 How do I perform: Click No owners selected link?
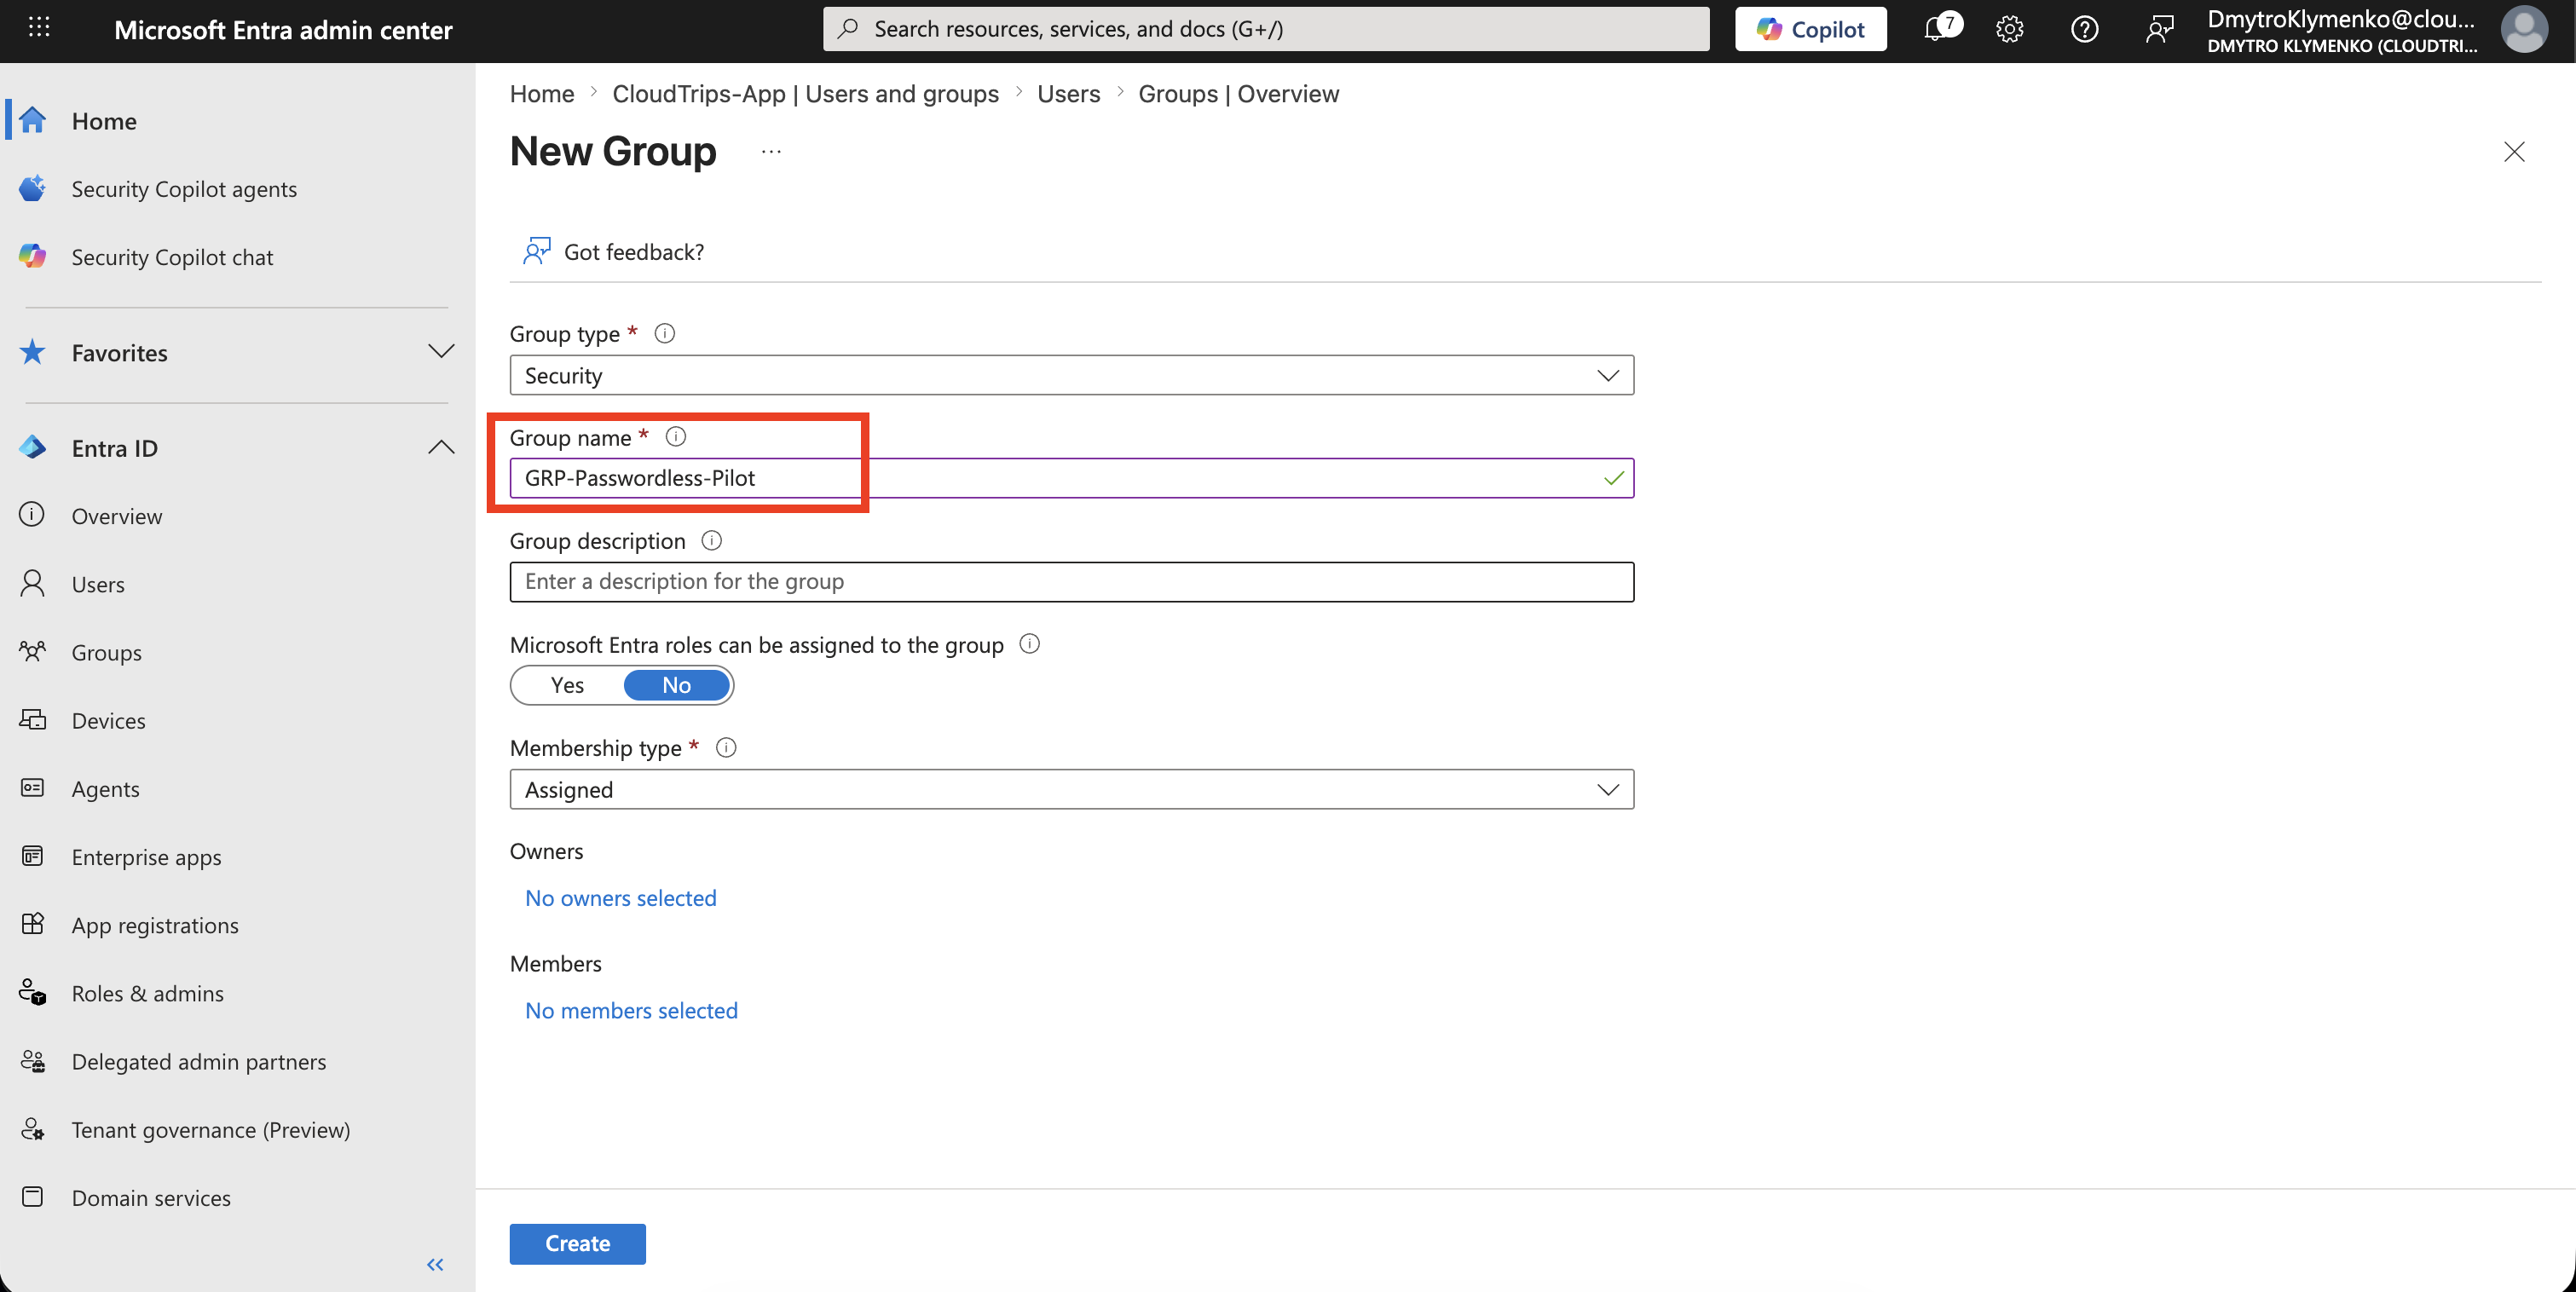pos(620,898)
